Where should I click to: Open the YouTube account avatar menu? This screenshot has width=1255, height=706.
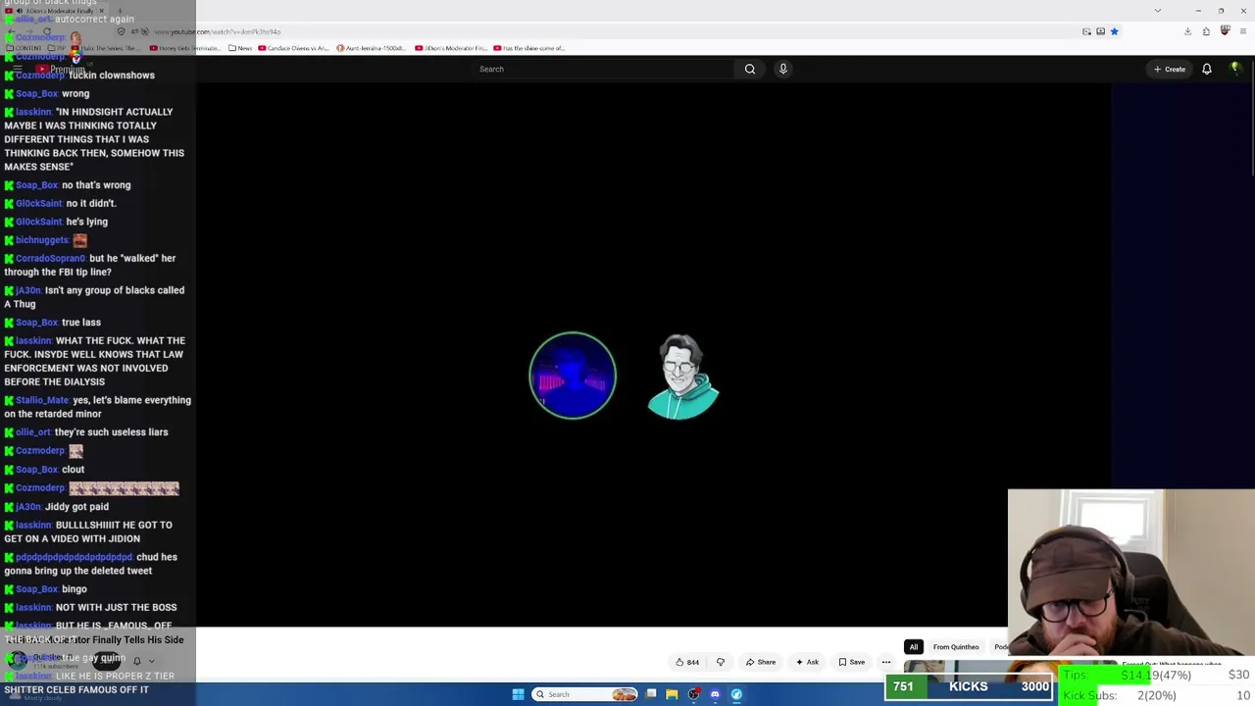[x=1235, y=69]
